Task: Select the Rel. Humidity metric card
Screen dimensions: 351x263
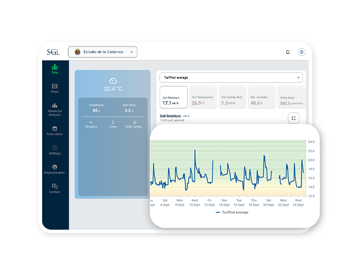Action: (262, 97)
